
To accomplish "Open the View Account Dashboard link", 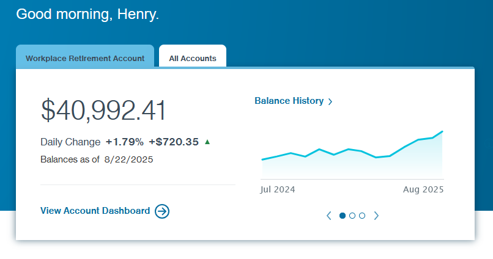I will tap(95, 211).
